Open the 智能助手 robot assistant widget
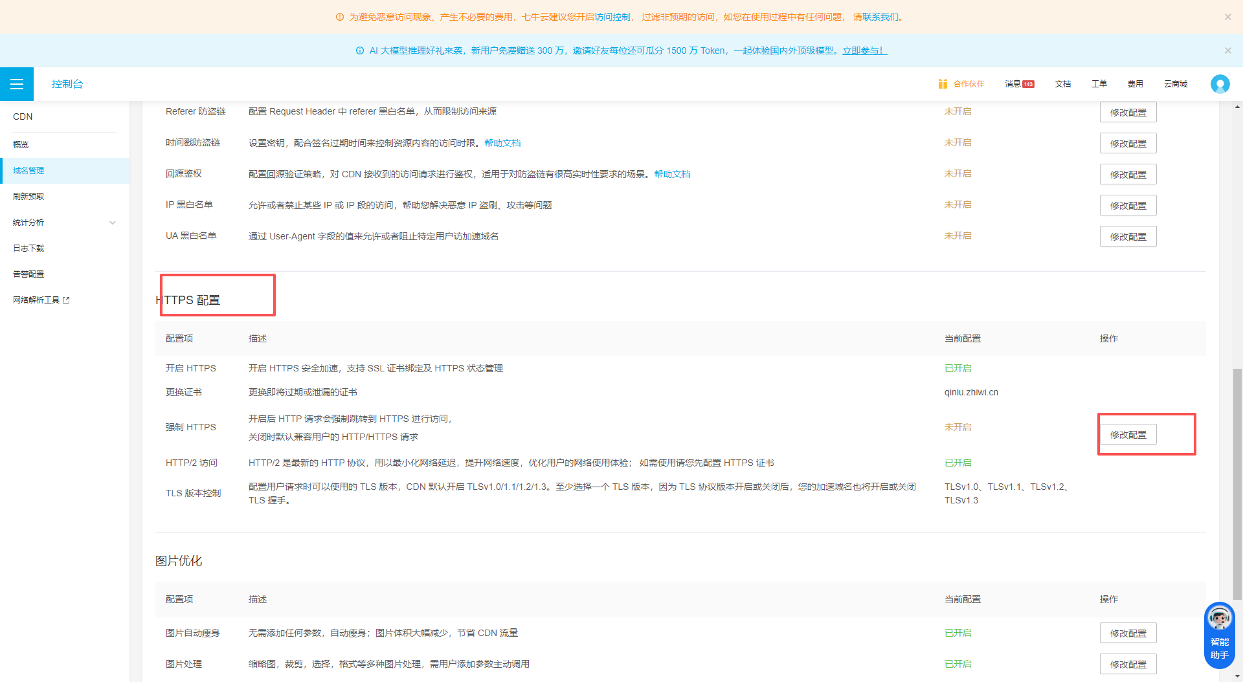The height and width of the screenshot is (682, 1243). point(1219,635)
